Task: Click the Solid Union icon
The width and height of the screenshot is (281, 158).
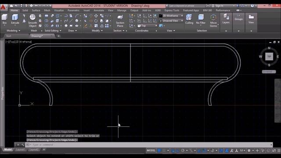Action: click(x=47, y=16)
